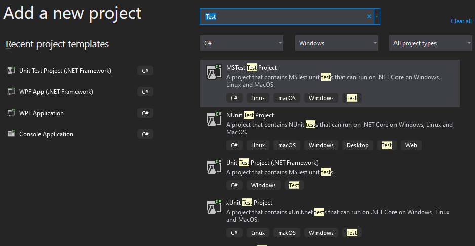The width and height of the screenshot is (475, 246).
Task: Click the xUnit Test Project description text
Action: pos(338,216)
